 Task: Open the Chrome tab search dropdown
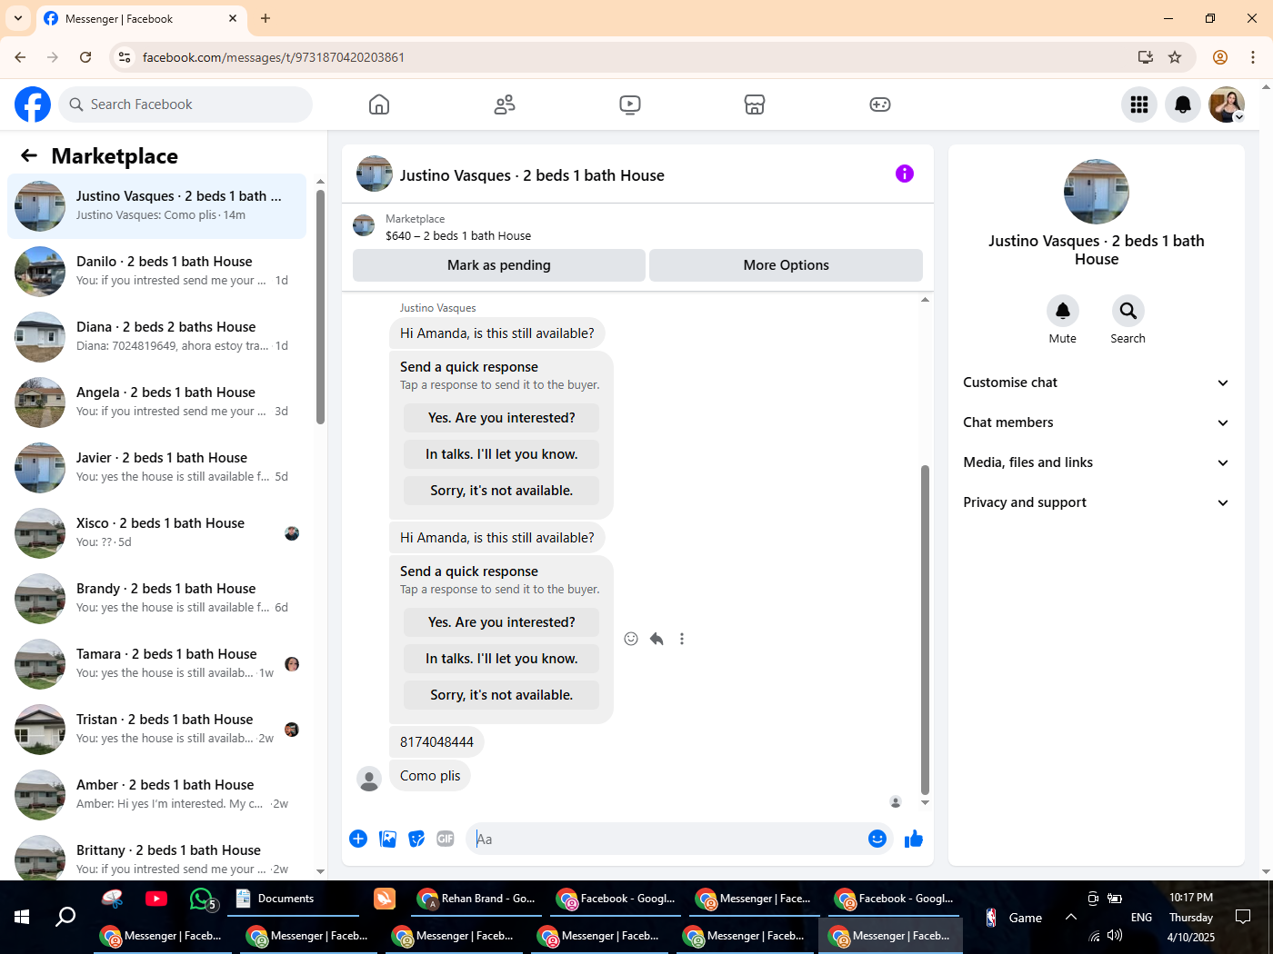pos(18,18)
